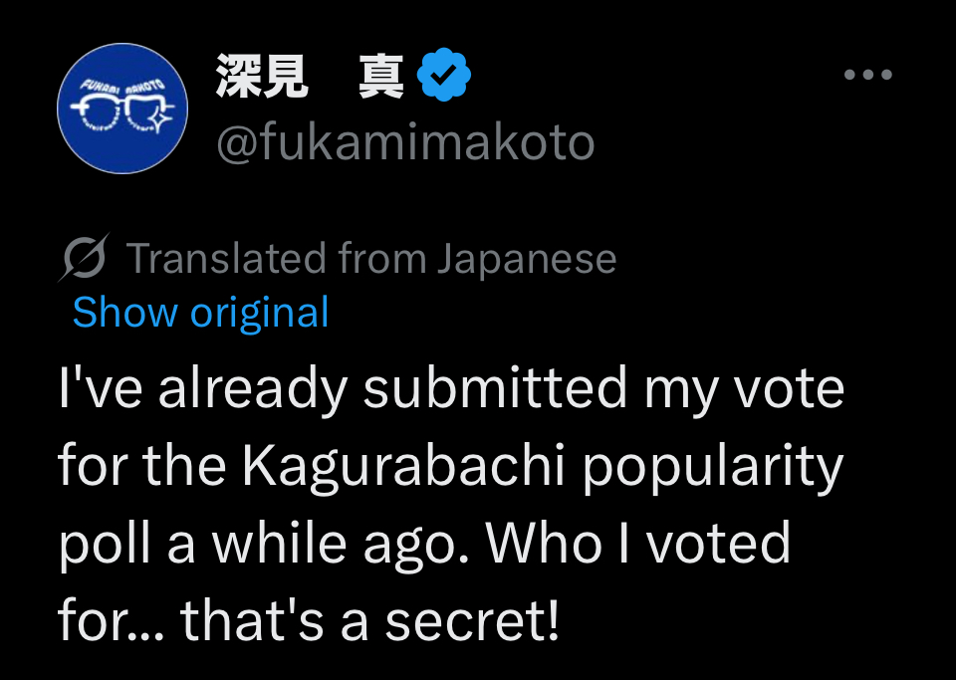Show original Japanese post text
Image resolution: width=956 pixels, height=680 pixels.
click(x=200, y=313)
